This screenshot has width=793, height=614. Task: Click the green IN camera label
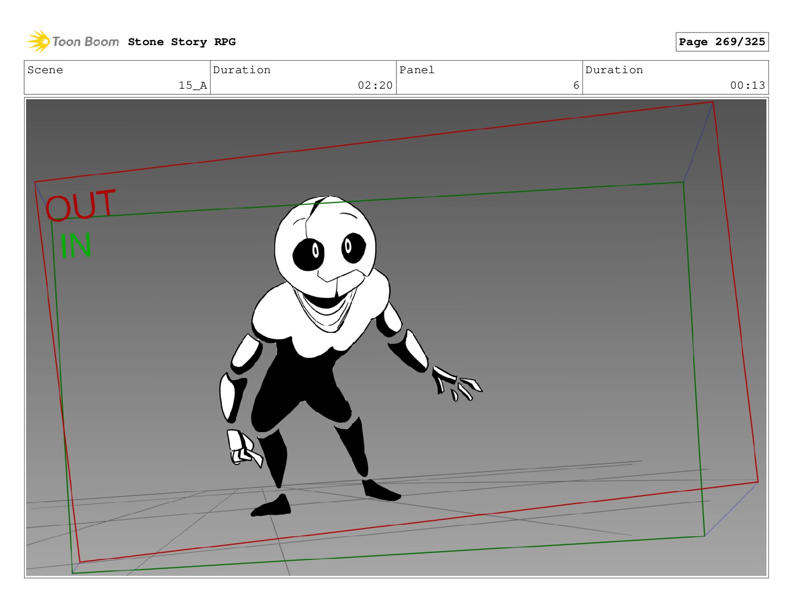(76, 246)
